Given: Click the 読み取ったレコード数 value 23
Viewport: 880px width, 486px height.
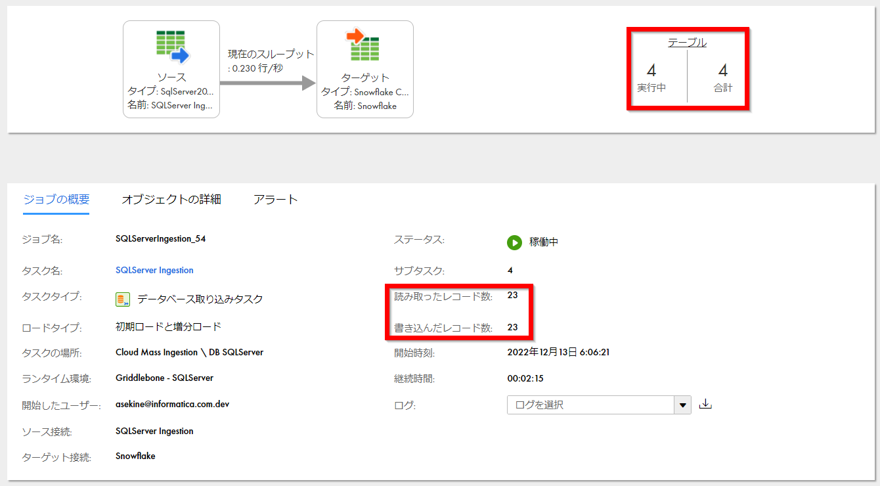Looking at the screenshot, I should point(513,296).
